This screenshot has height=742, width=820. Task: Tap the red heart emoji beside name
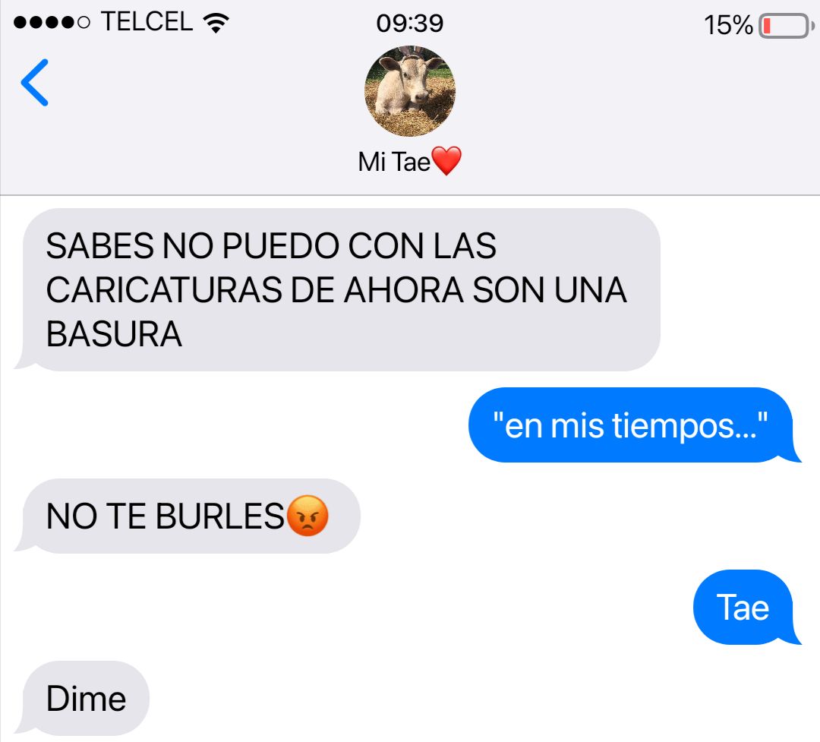(446, 161)
